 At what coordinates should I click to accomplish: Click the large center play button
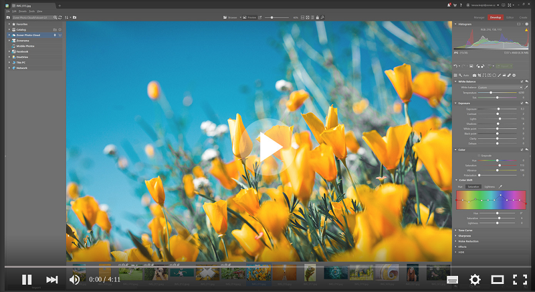[x=267, y=147]
